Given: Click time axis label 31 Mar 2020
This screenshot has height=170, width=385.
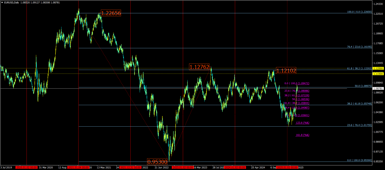Looking at the screenshot, I should click(x=46, y=168).
